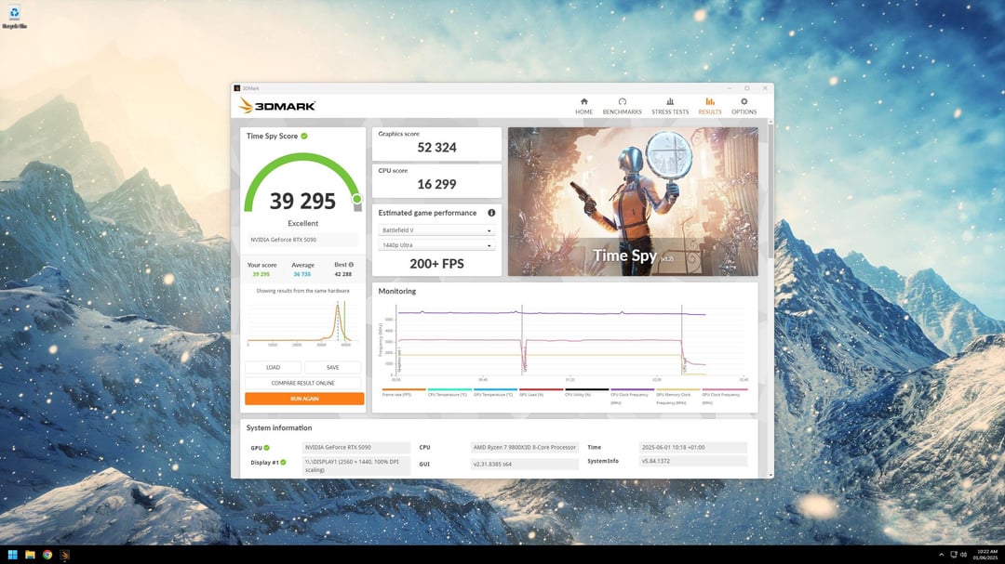This screenshot has height=564, width=1005.
Task: Click the info icon next to Best score
Action: point(351,265)
